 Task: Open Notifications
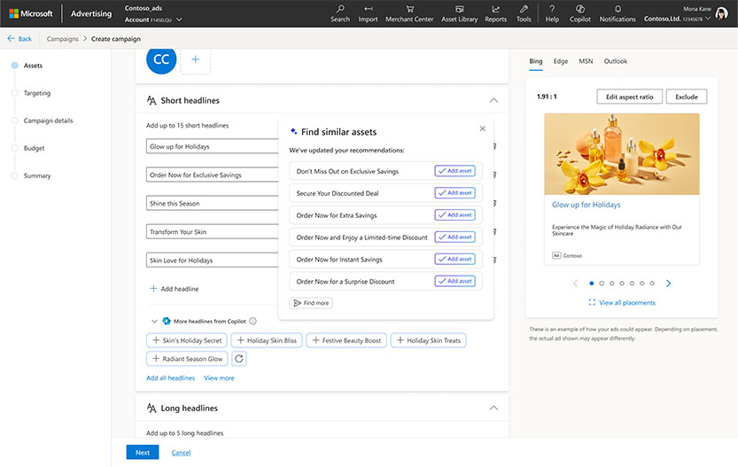pyautogui.click(x=618, y=13)
